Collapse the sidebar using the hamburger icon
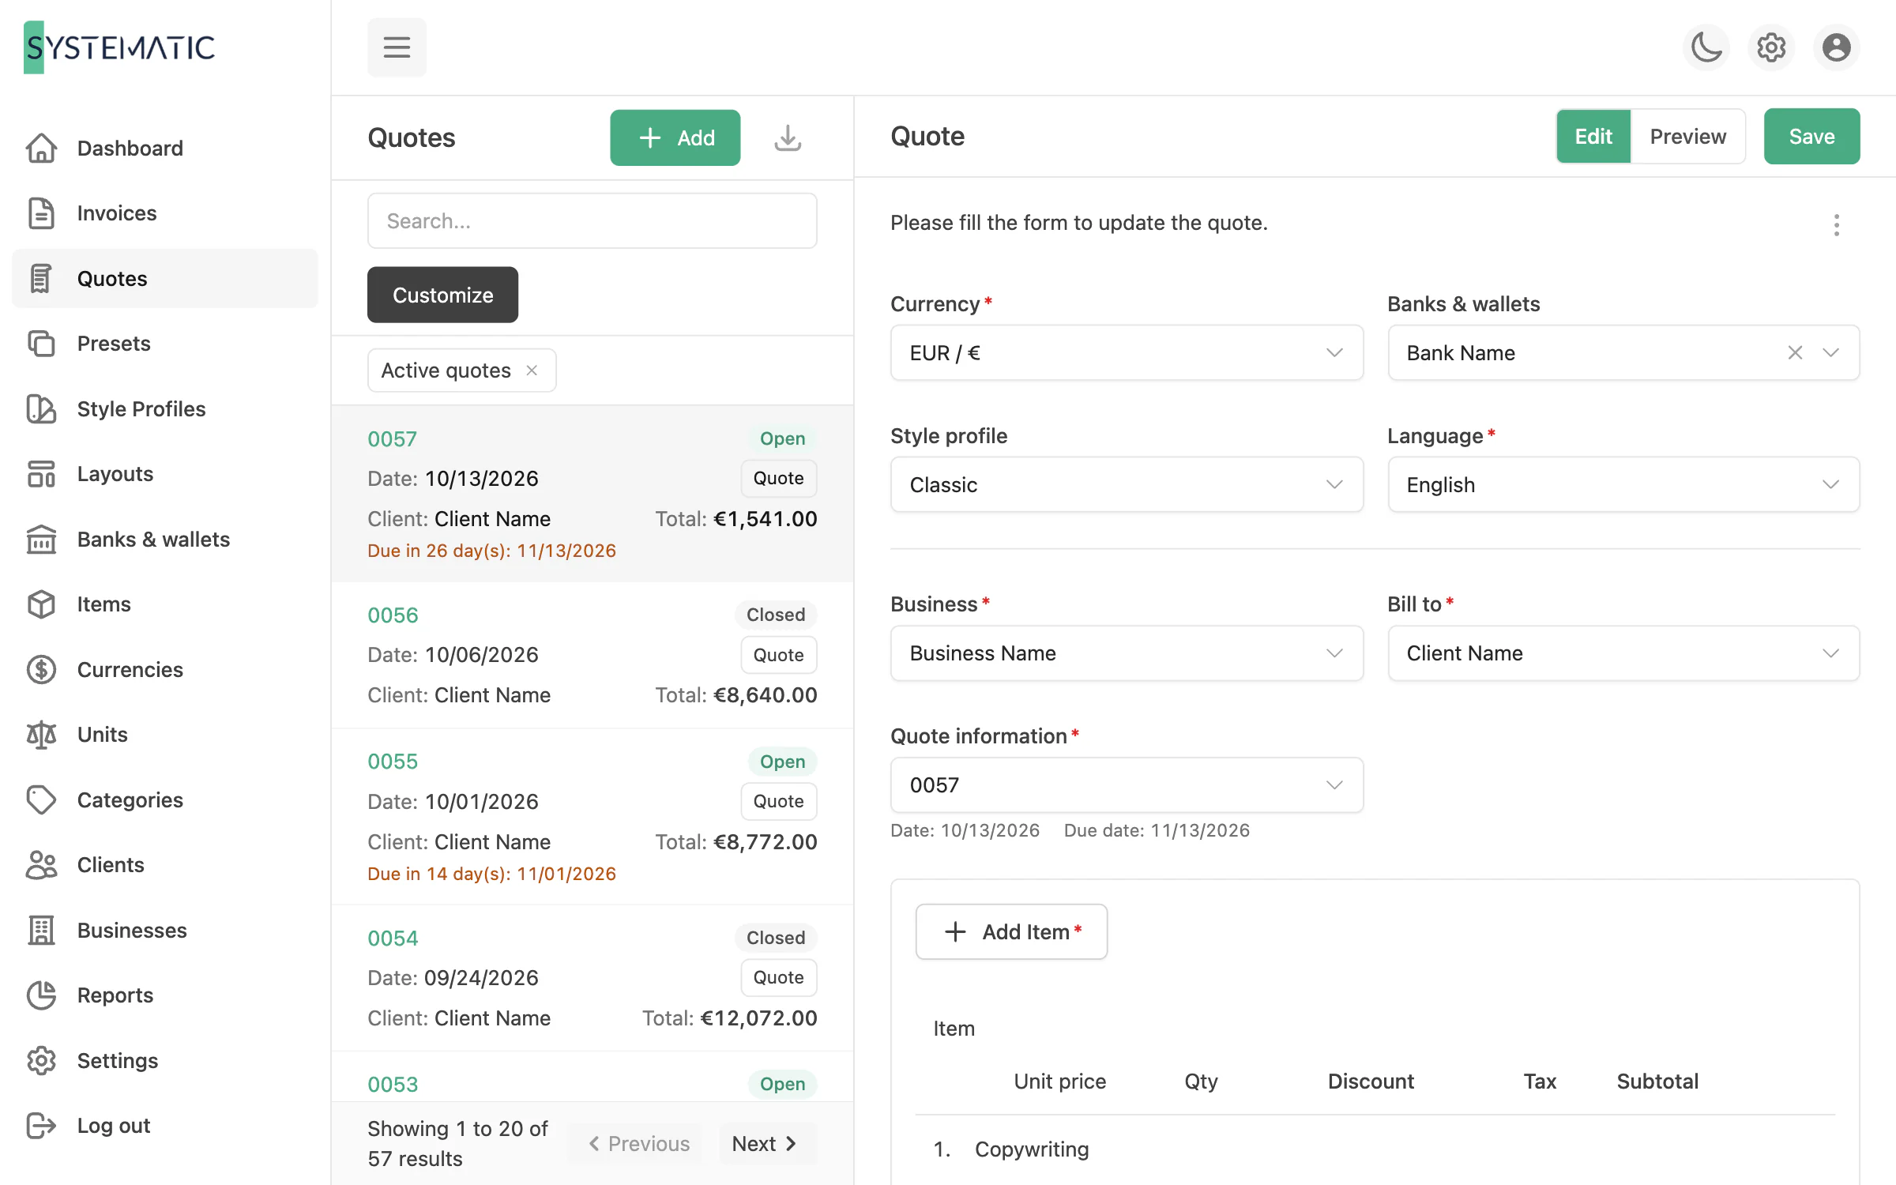The image size is (1896, 1185). 397,47
